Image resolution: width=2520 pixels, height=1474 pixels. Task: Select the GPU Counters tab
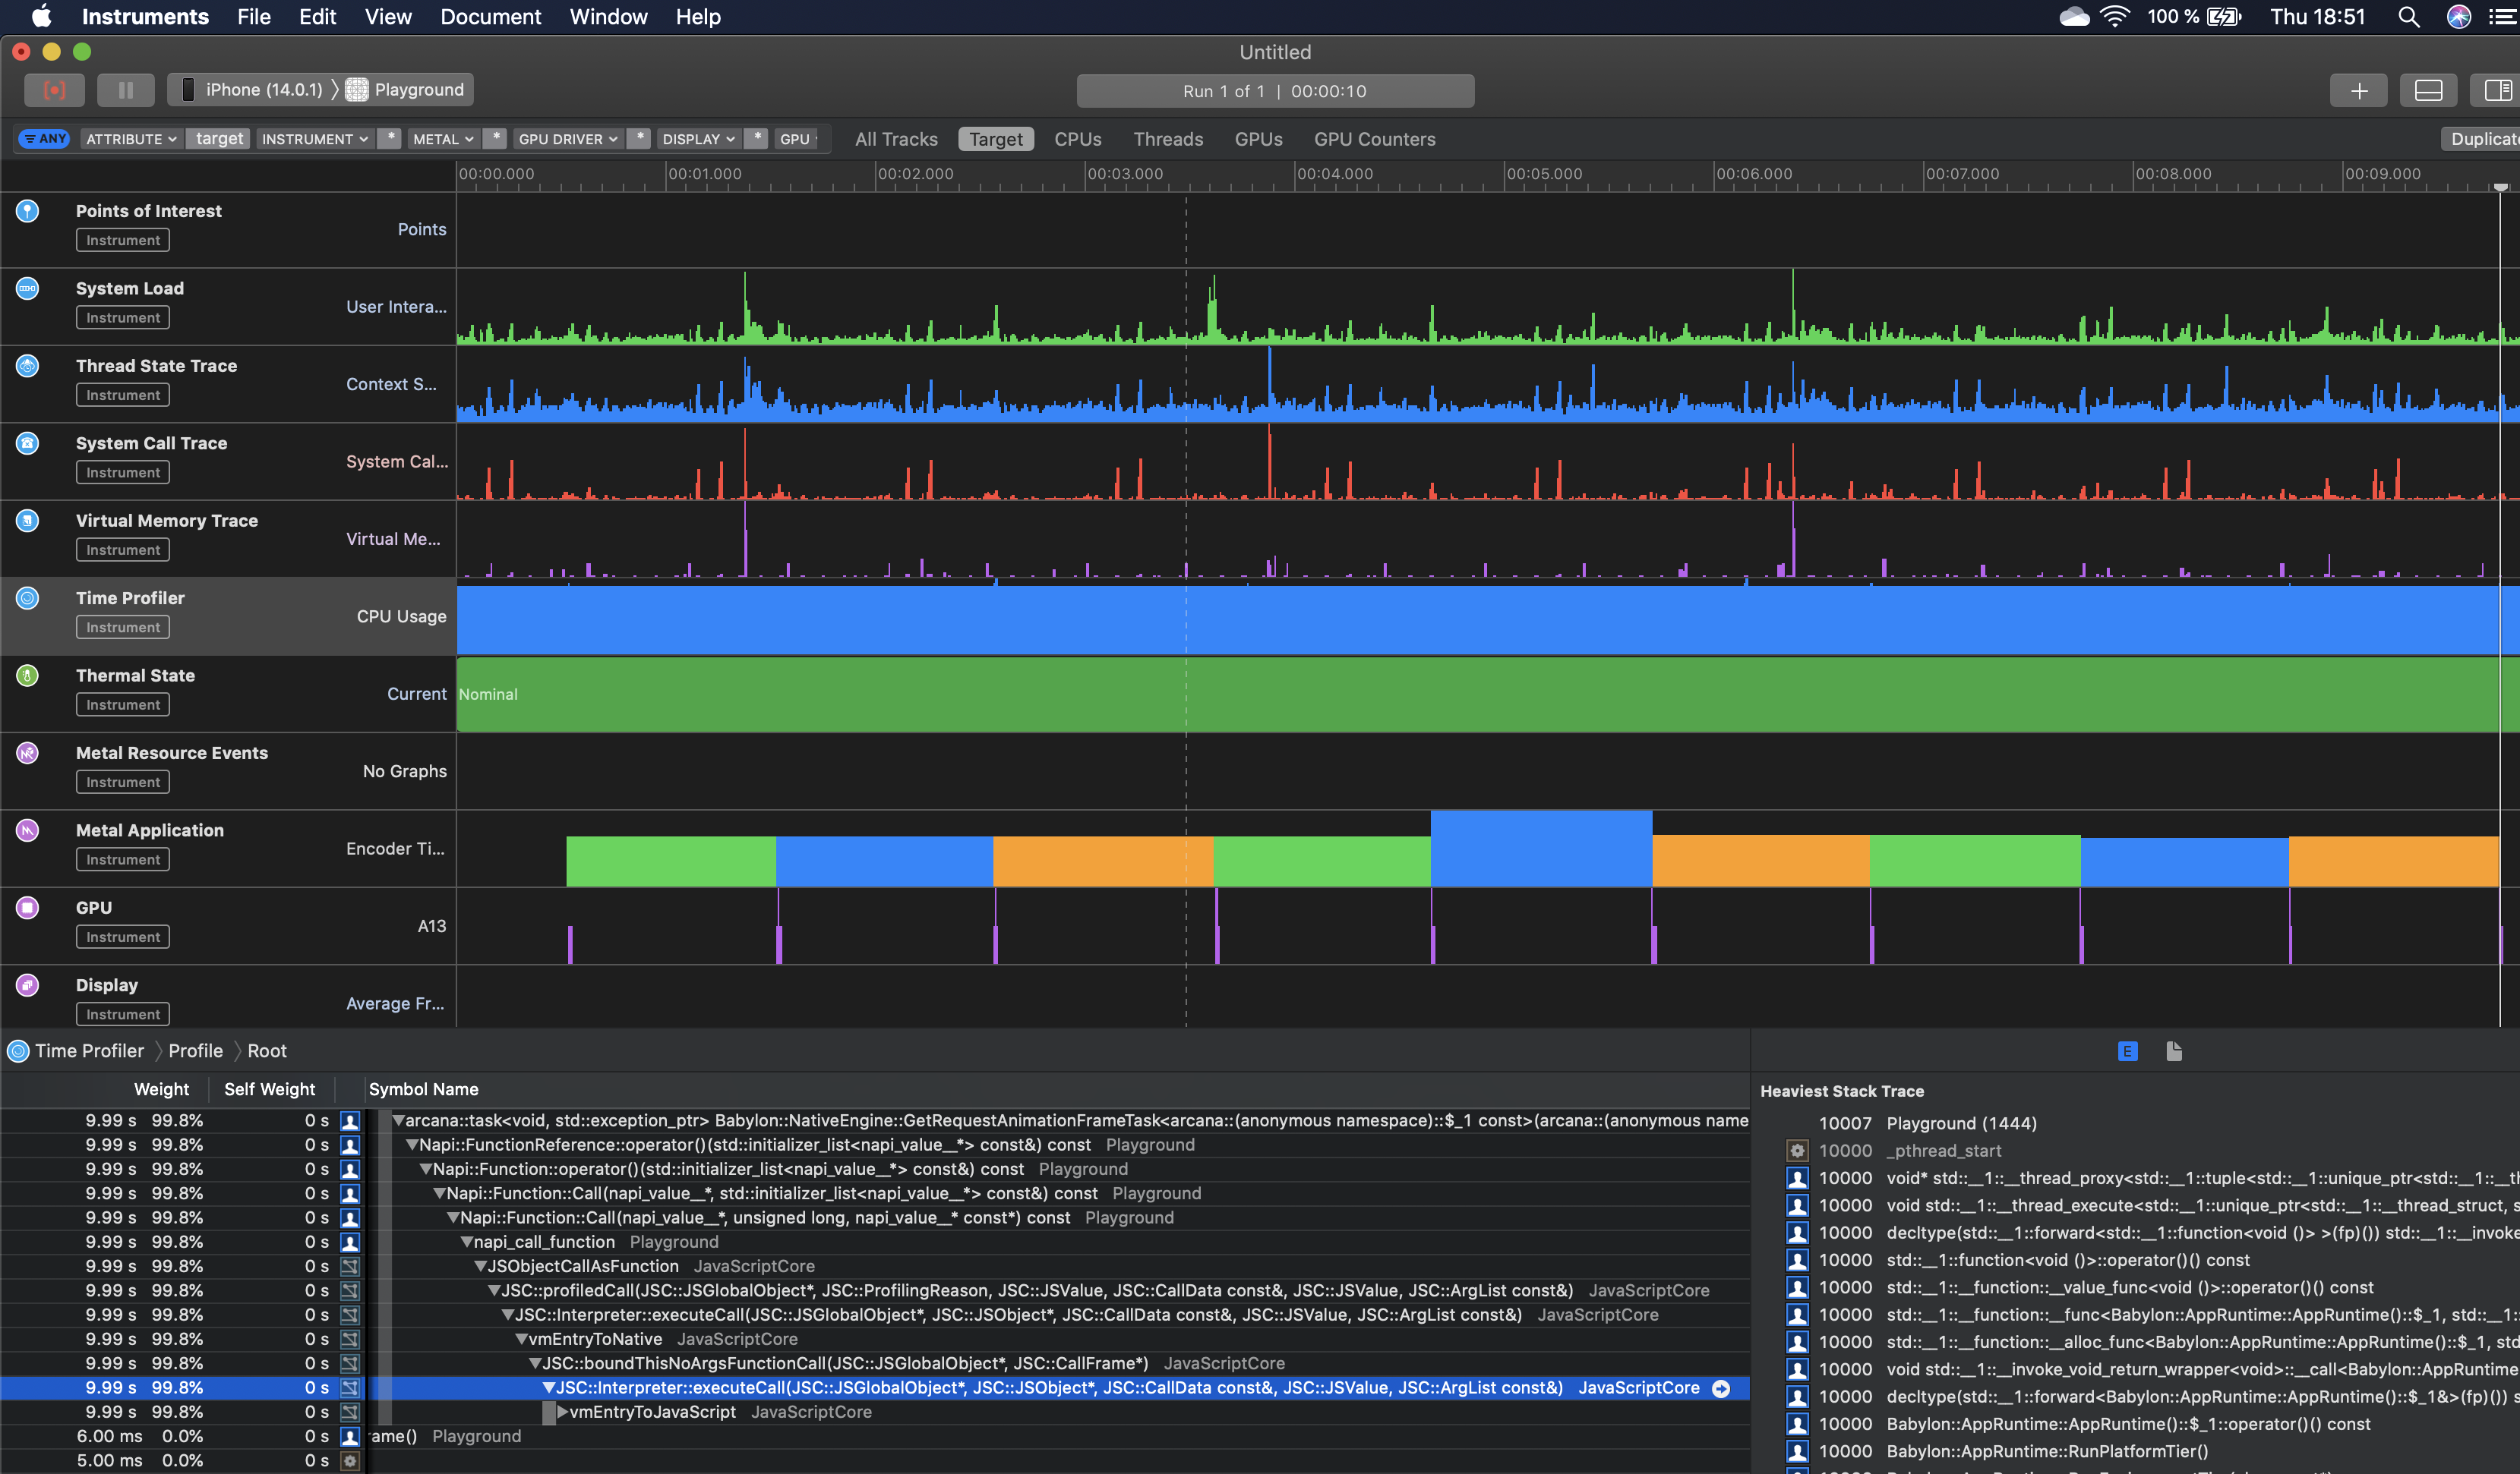pos(1374,139)
